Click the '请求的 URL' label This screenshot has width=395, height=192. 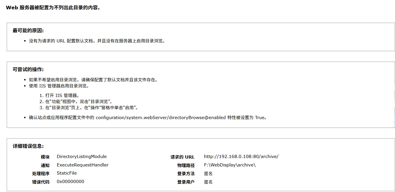tap(182, 157)
